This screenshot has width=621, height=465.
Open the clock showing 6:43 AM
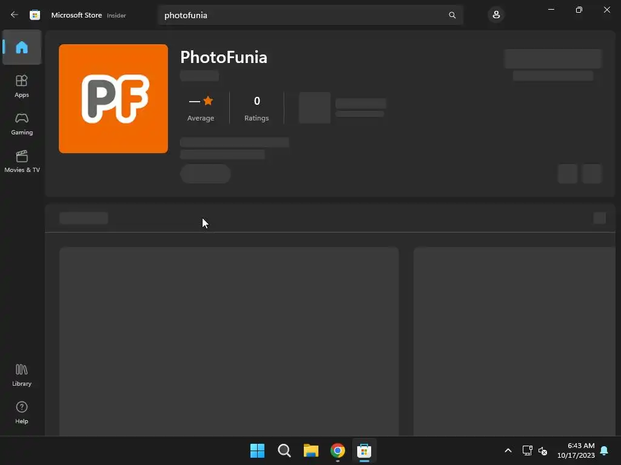(x=576, y=450)
